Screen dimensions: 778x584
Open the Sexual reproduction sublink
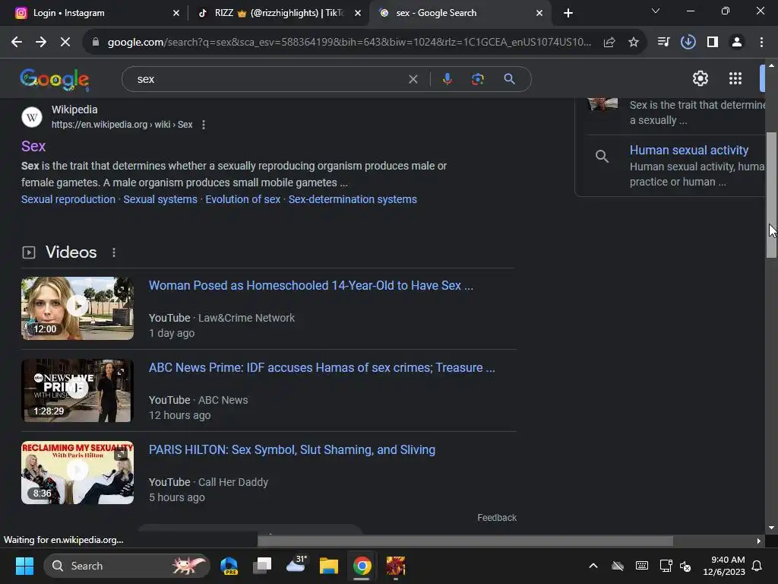(x=68, y=199)
